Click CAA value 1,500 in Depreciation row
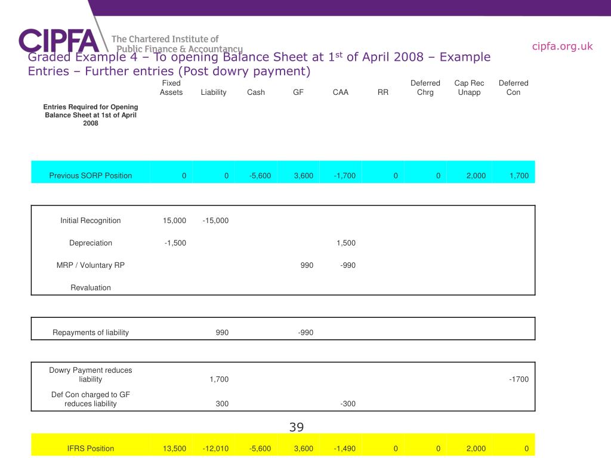The image size is (611, 458). [x=346, y=243]
